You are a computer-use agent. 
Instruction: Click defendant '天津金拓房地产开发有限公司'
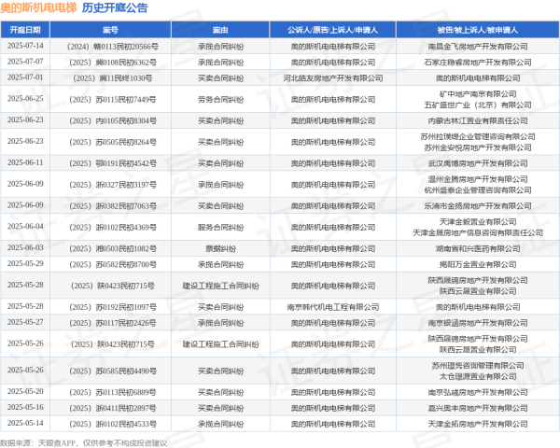pyautogui.click(x=478, y=424)
